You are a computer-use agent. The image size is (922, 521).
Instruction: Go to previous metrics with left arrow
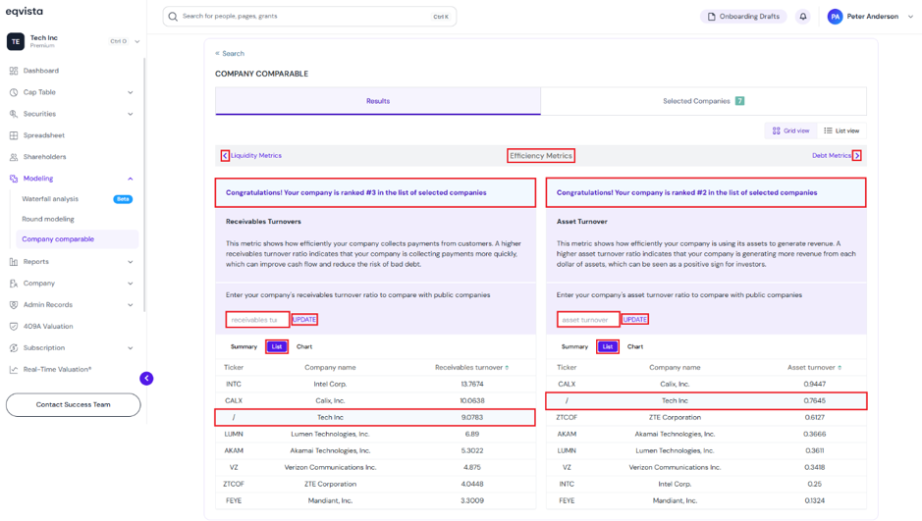225,156
